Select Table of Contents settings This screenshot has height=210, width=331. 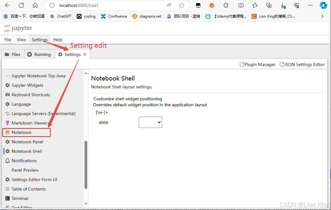pos(43,189)
